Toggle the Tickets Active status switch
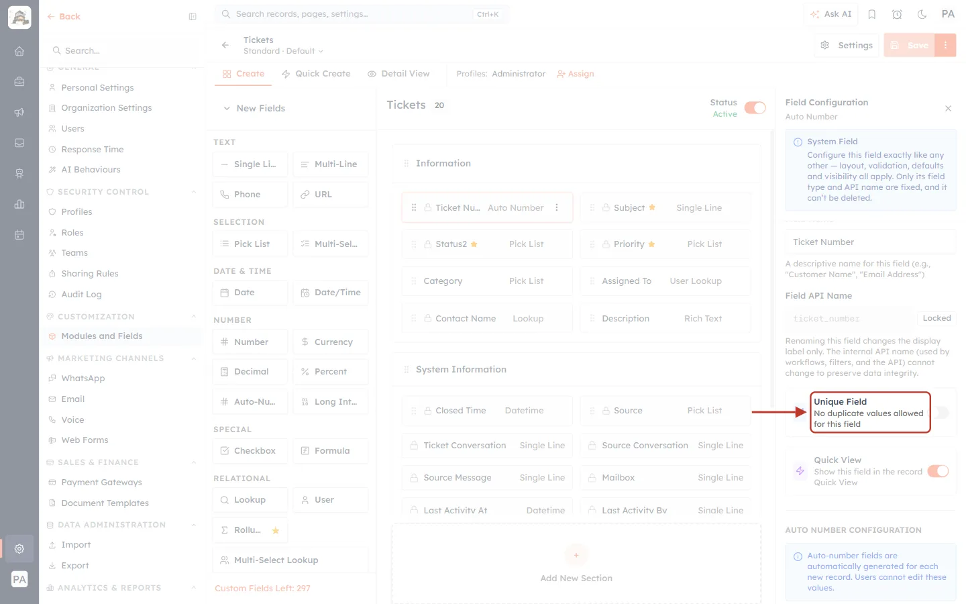This screenshot has width=966, height=604. [x=755, y=108]
